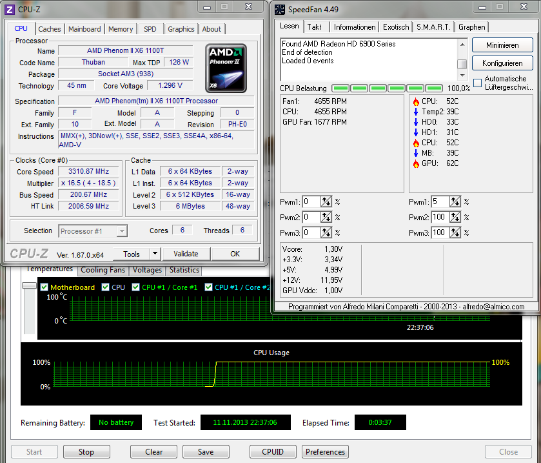Click the Tools button in CPU-Z
Viewport: 541px width, 463px height.
click(132, 254)
